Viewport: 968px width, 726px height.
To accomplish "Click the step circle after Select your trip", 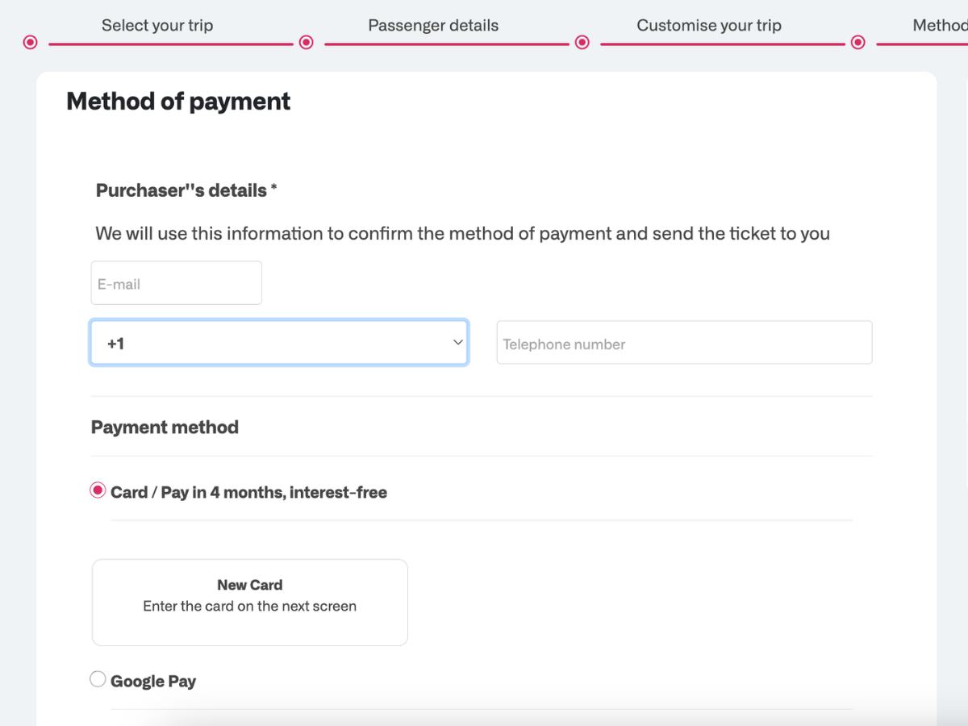I will (x=306, y=42).
